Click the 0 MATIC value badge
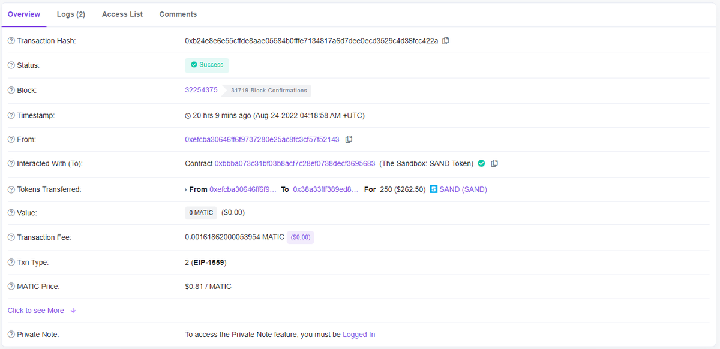This screenshot has width=720, height=349. click(201, 213)
